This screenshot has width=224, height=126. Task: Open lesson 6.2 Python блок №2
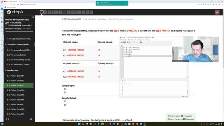click(16, 80)
